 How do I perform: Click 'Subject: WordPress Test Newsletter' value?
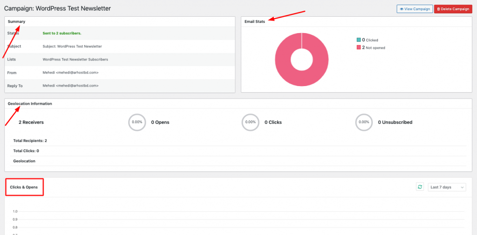tap(72, 47)
